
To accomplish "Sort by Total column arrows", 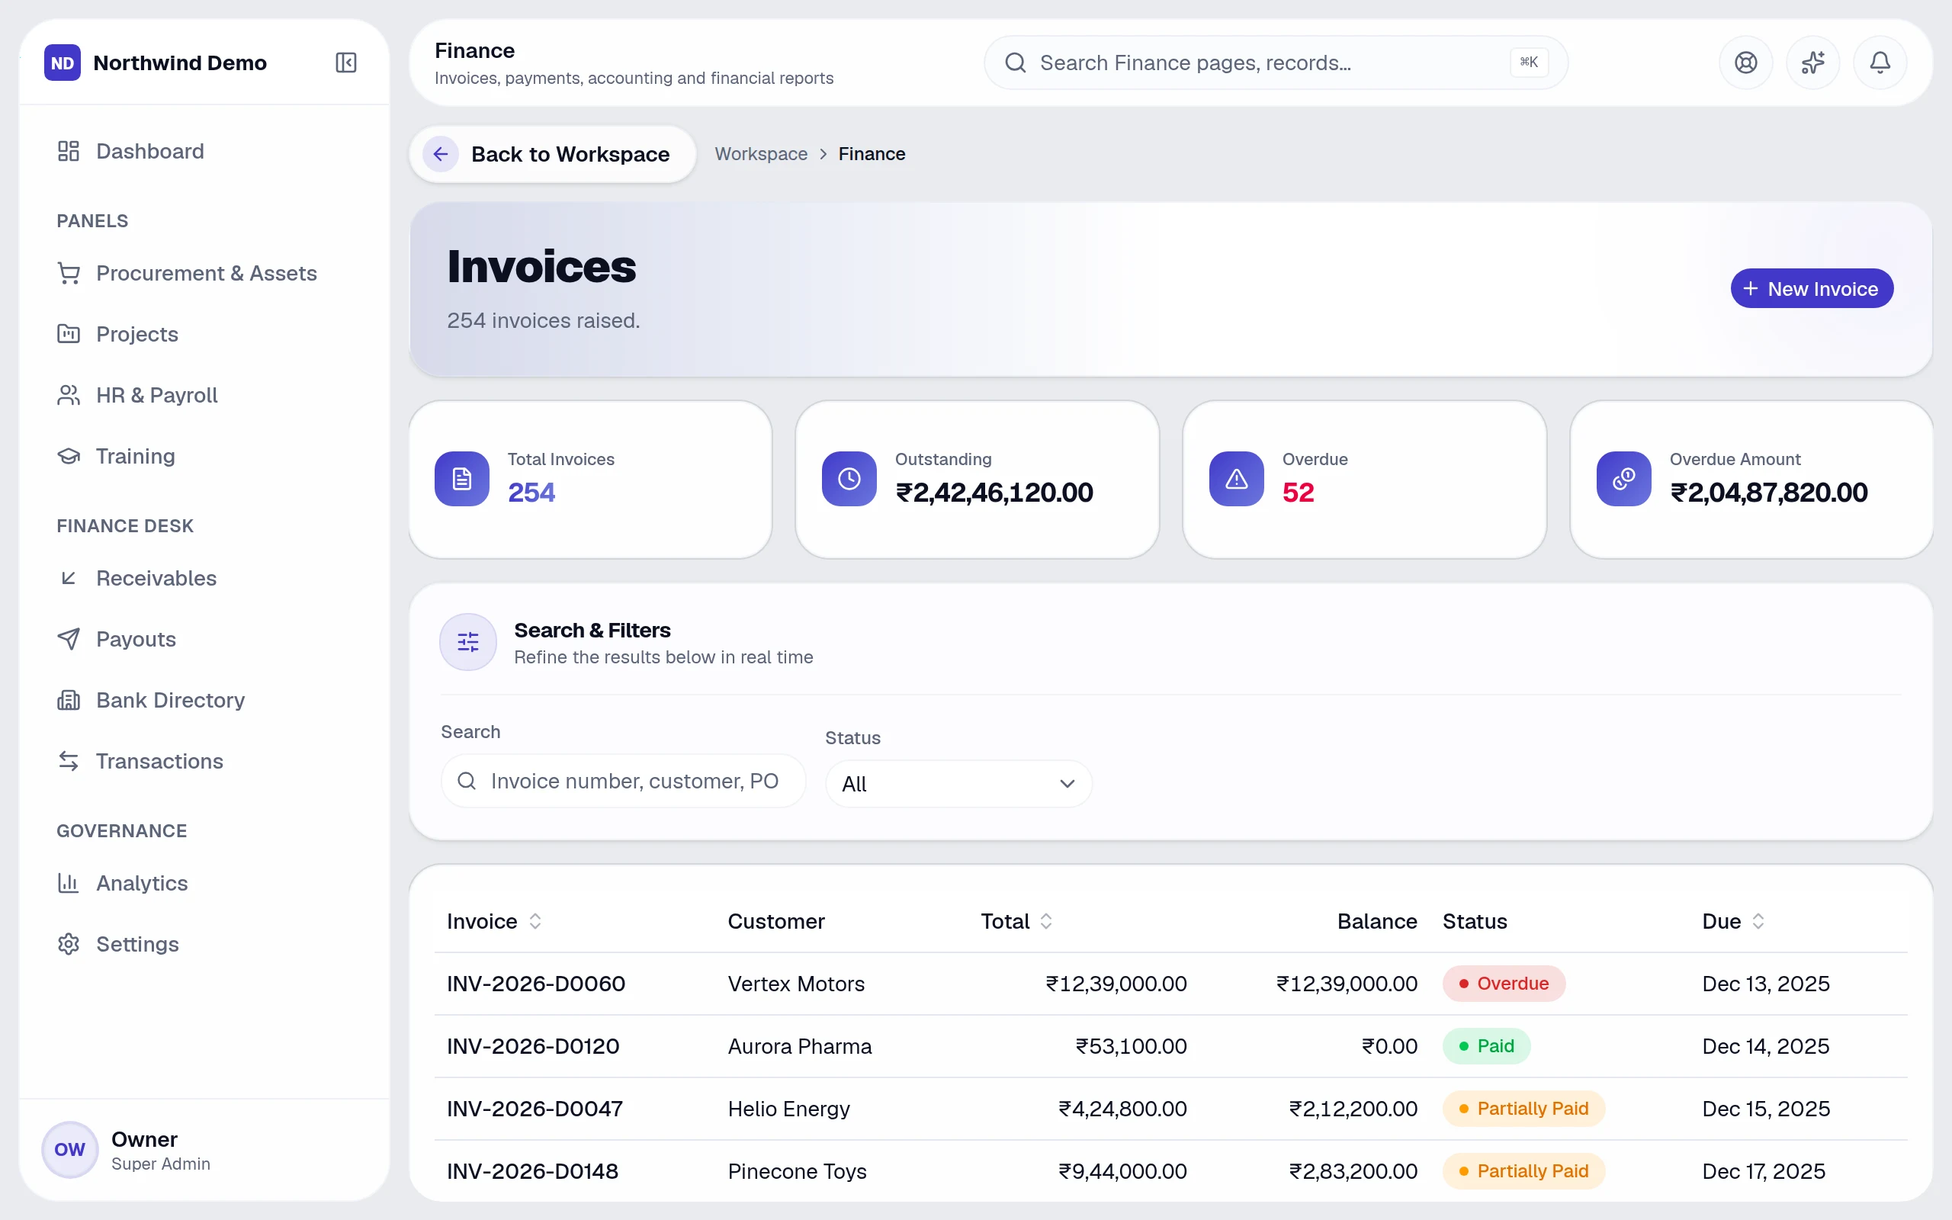I will tap(1046, 920).
